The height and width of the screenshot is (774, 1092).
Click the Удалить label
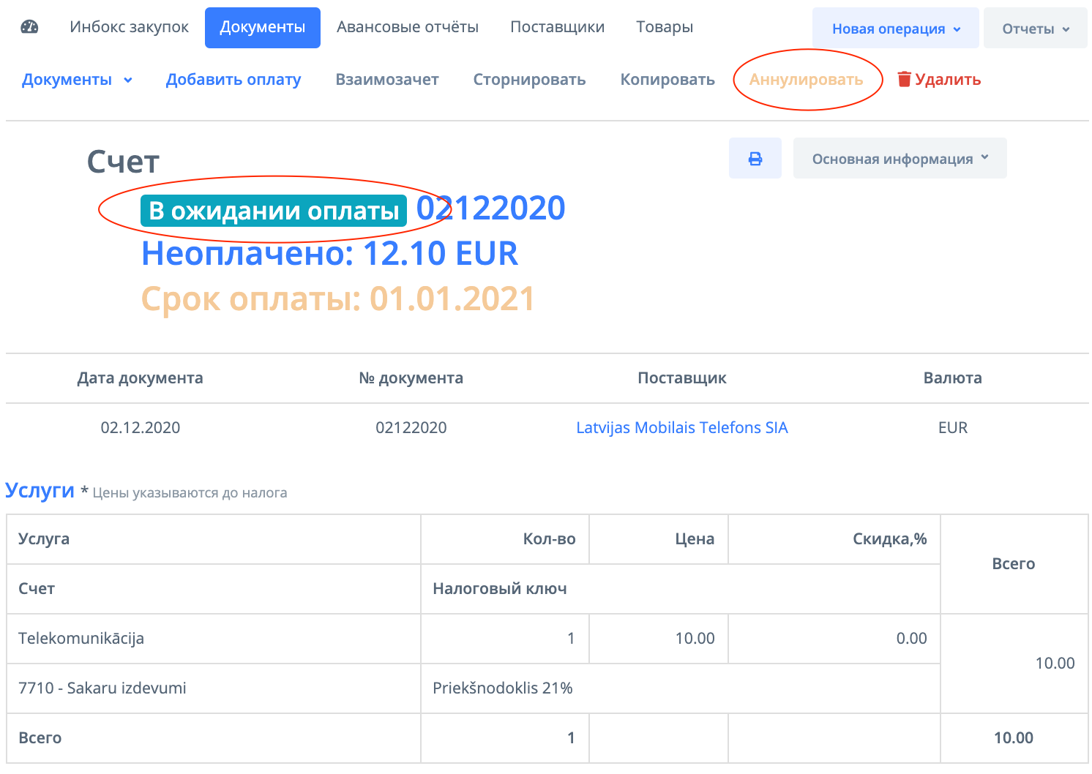(948, 80)
